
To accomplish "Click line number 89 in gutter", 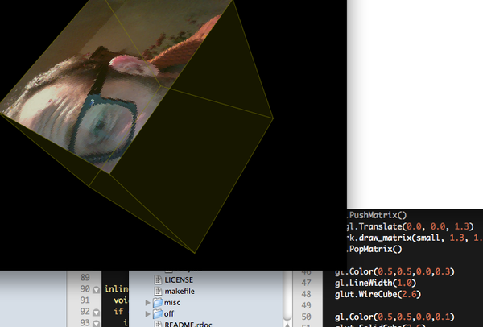I will (x=85, y=277).
